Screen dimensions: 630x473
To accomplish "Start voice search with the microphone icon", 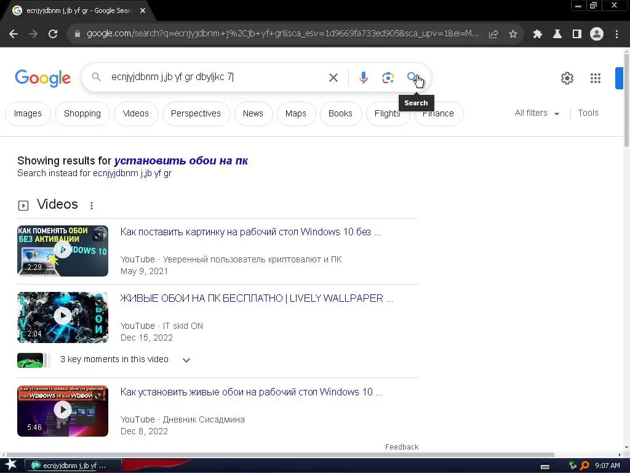I will pyautogui.click(x=363, y=78).
